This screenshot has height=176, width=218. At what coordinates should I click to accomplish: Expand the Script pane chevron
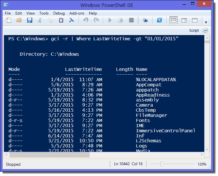205,30
